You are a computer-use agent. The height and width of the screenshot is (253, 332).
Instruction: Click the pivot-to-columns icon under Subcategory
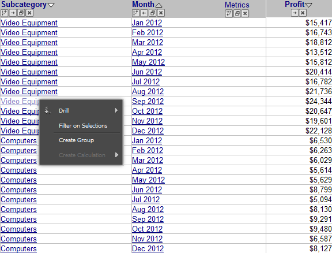click(x=5, y=13)
